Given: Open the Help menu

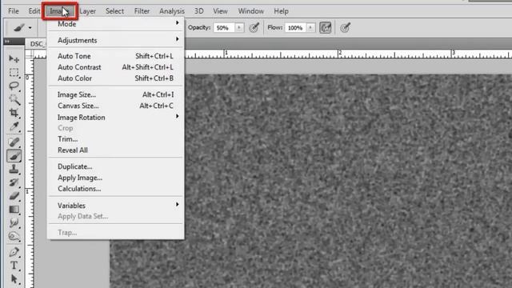Looking at the screenshot, I should point(281,11).
